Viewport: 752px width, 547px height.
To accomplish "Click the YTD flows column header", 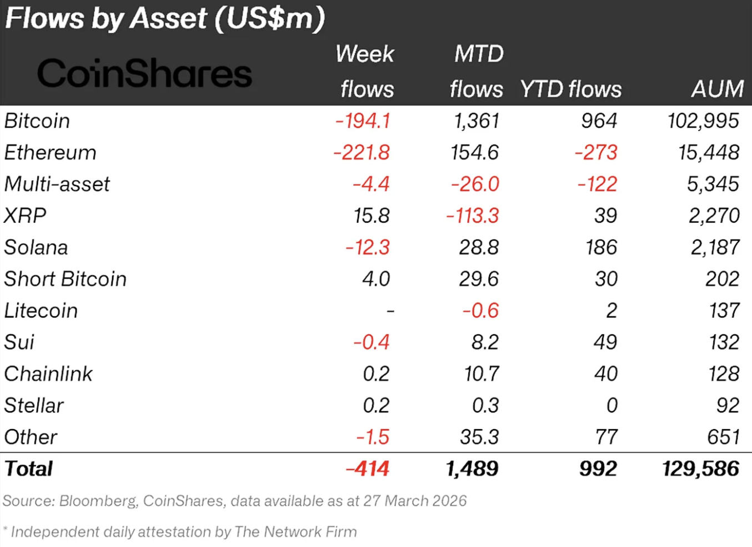I will pyautogui.click(x=570, y=89).
